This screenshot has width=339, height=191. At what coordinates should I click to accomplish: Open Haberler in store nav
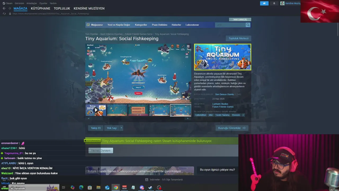[176, 25]
